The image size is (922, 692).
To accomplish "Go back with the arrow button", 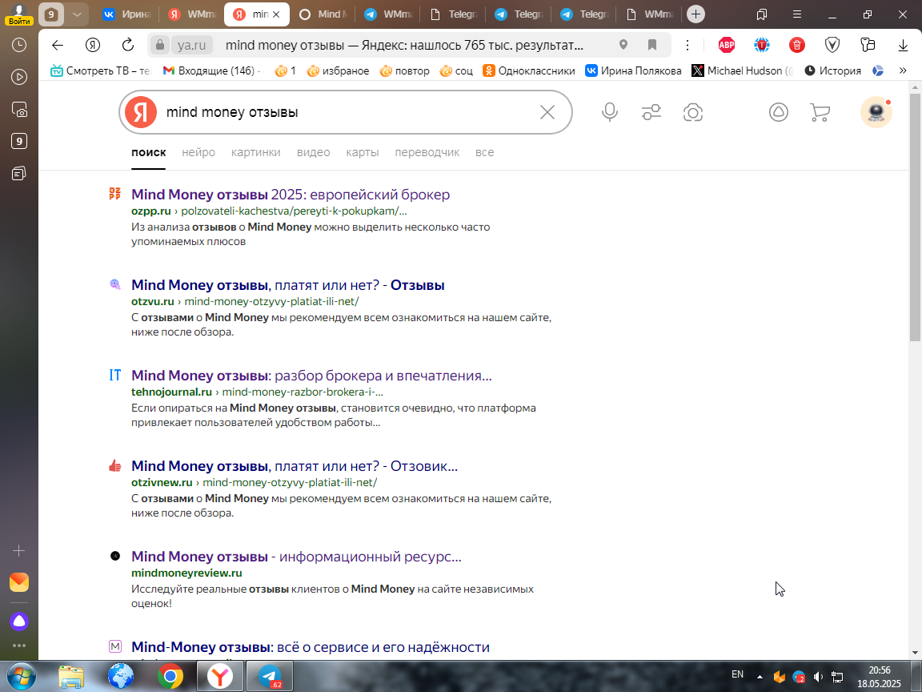I will tap(57, 46).
